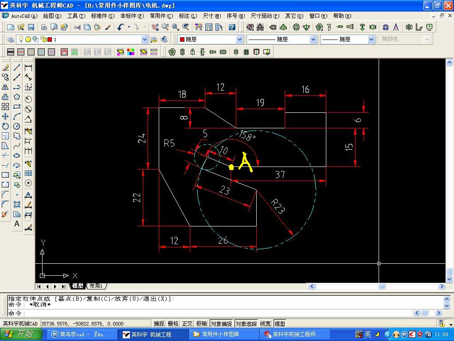The width and height of the screenshot is (454, 341).
Task: Toggle 对象捕捉 object snap in status bar
Action: (221, 323)
